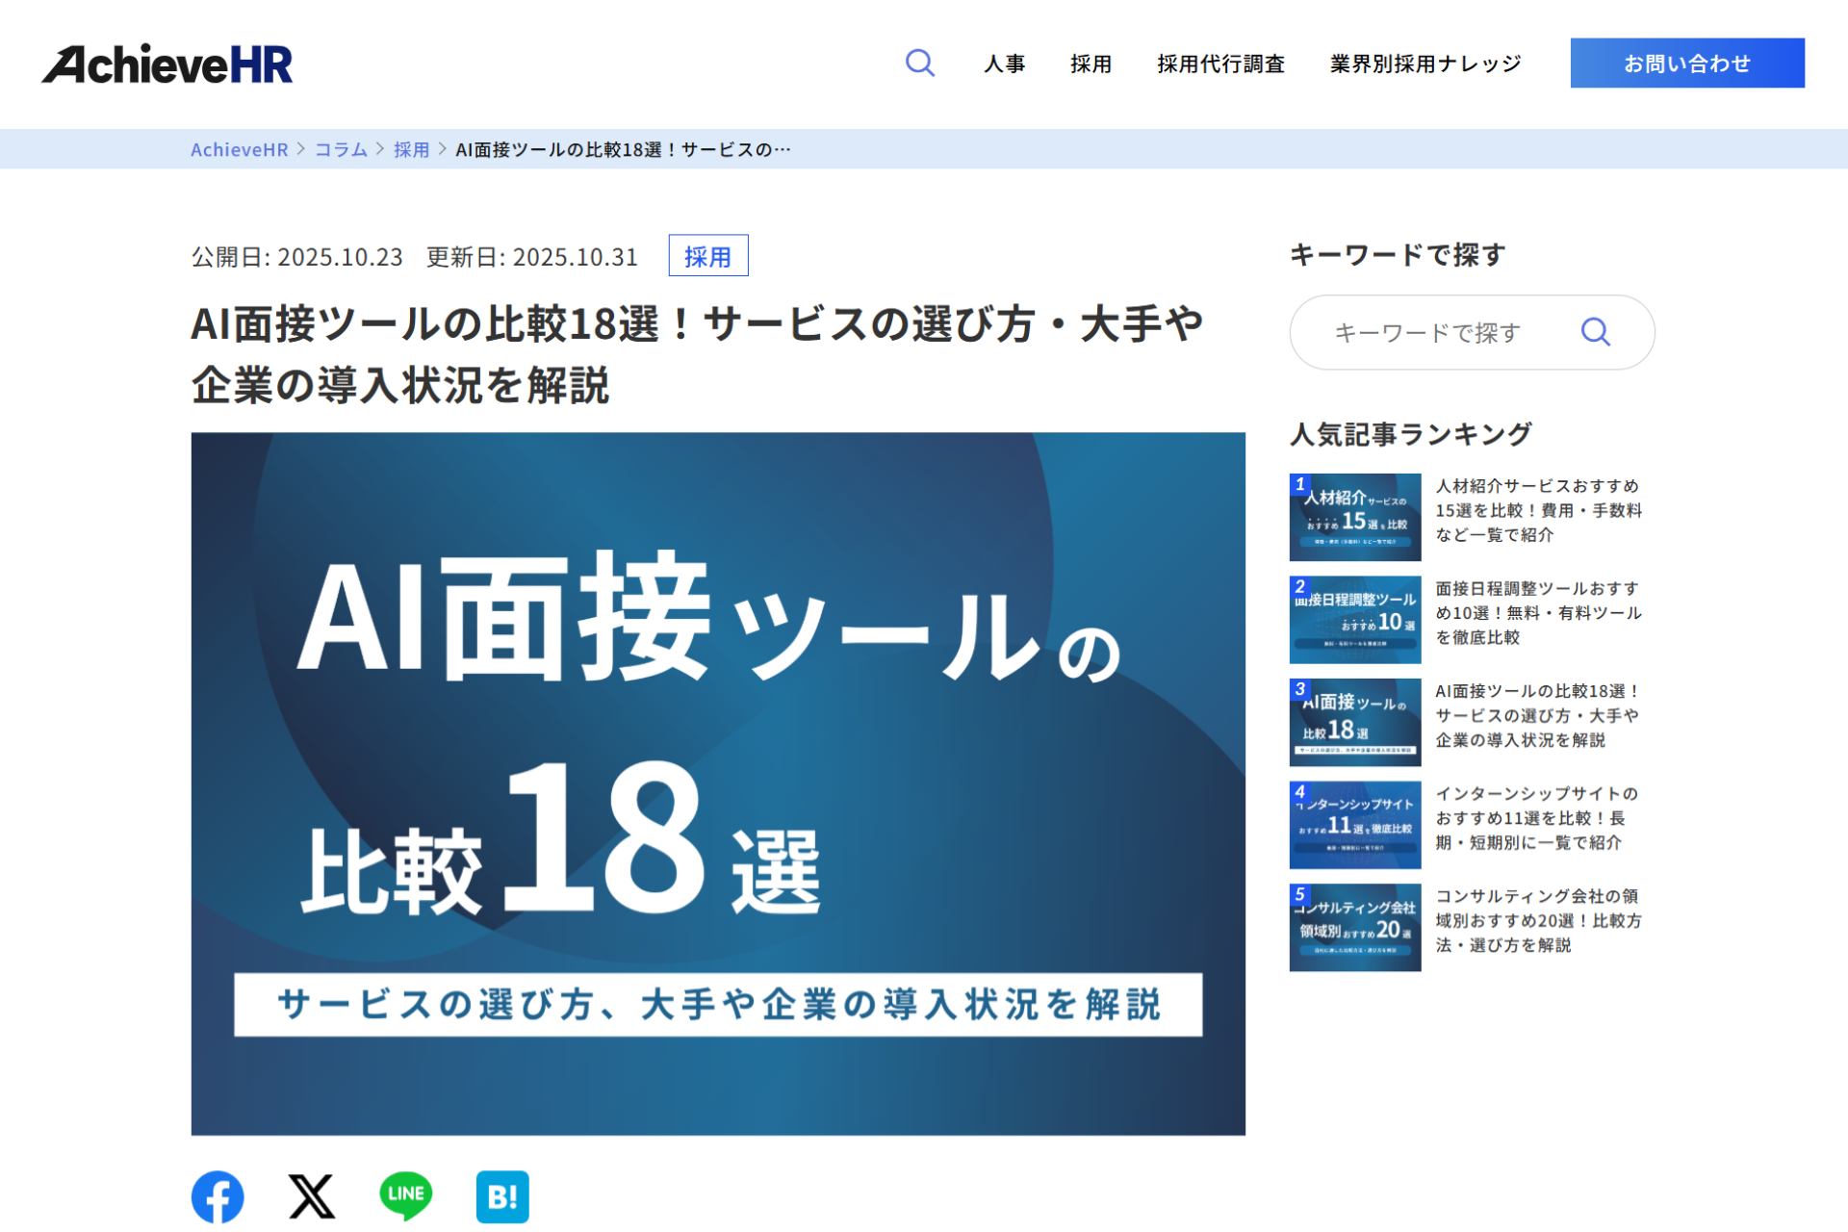Open the 採用 navigation menu
1848x1232 pixels.
pos(1091,64)
